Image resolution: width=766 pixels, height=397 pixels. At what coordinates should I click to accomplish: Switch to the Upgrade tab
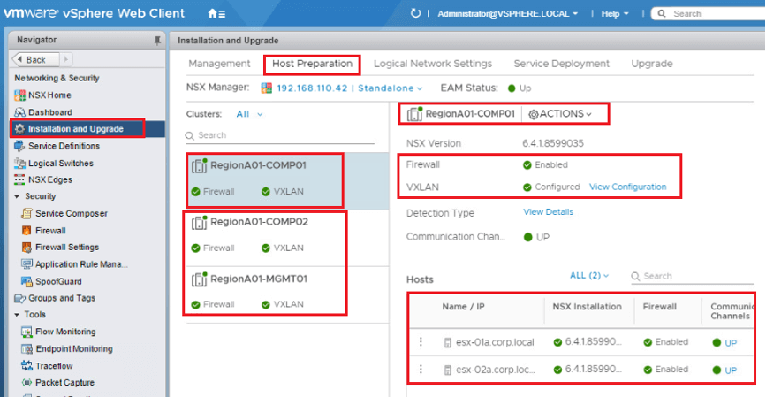pos(652,64)
